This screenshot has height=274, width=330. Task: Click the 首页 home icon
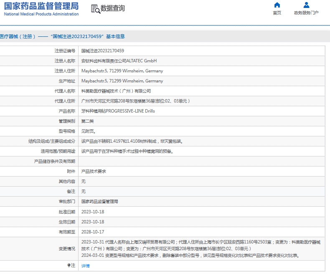point(277,5)
